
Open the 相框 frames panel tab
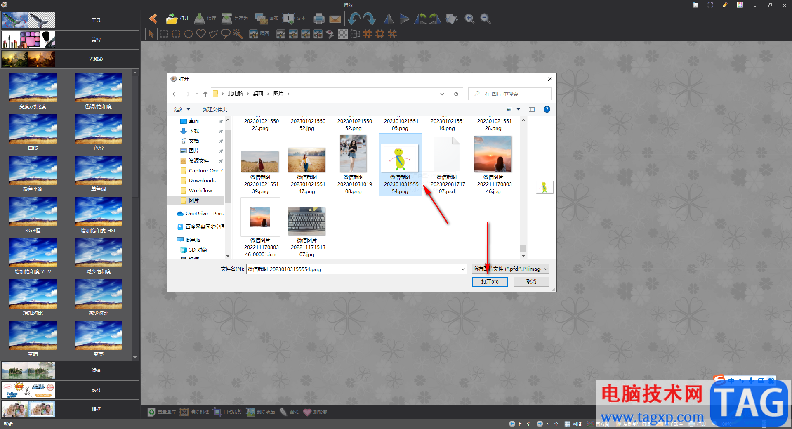point(70,409)
